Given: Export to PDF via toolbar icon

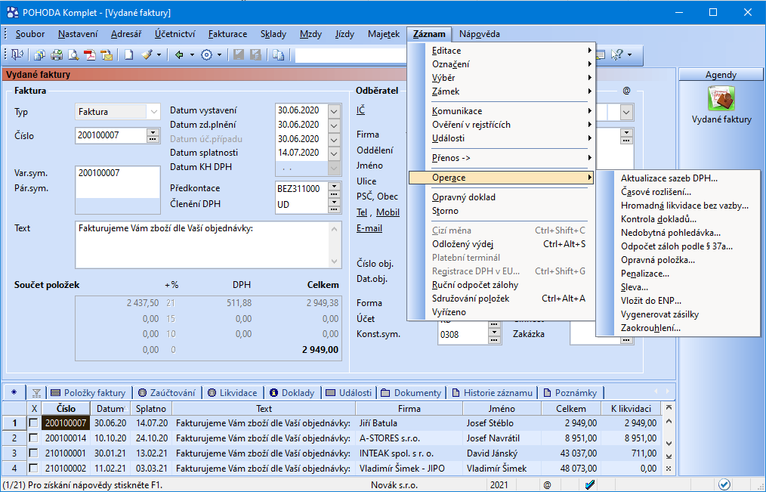Looking at the screenshot, I should pos(90,54).
